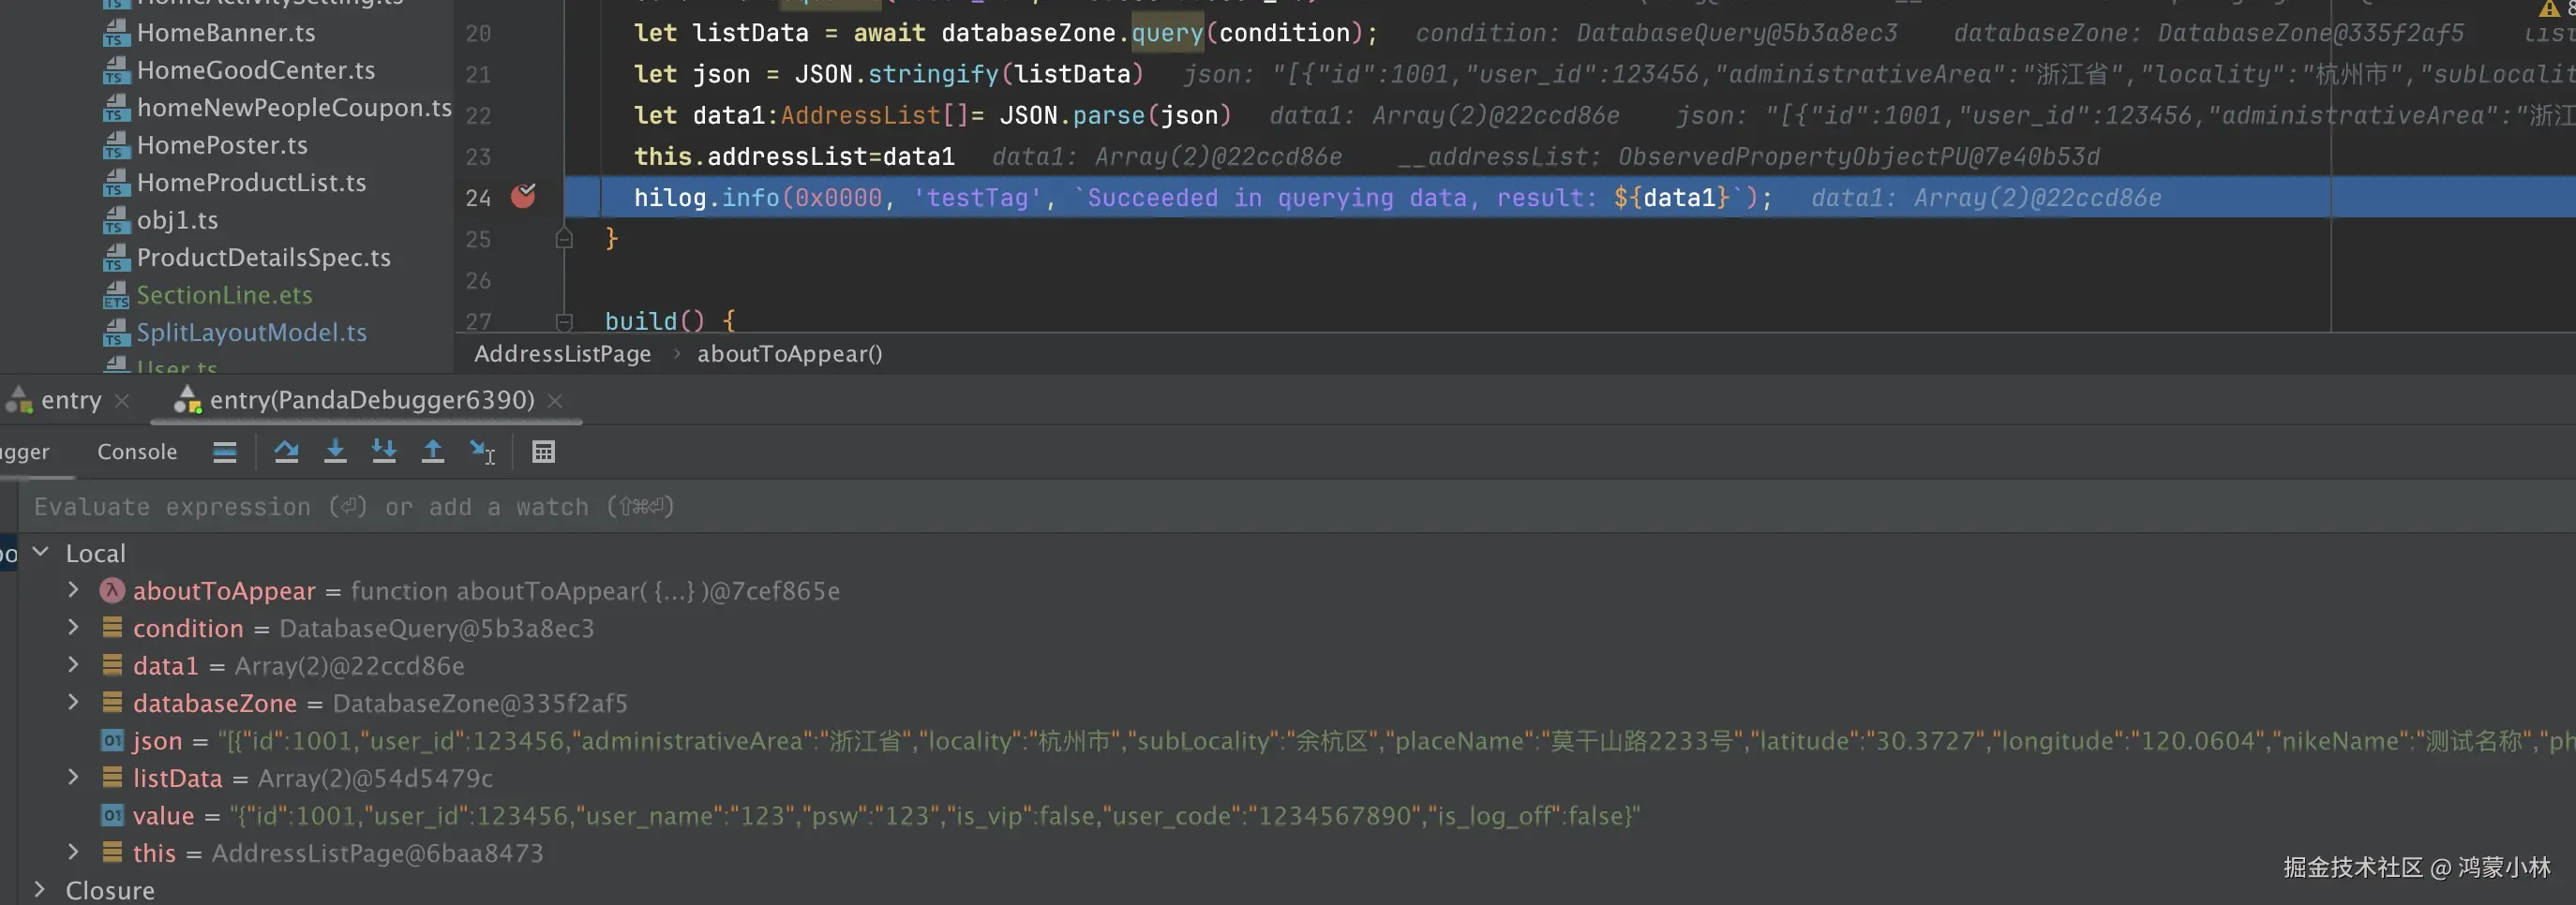
Task: Click the Step Into debugger icon
Action: click(335, 452)
